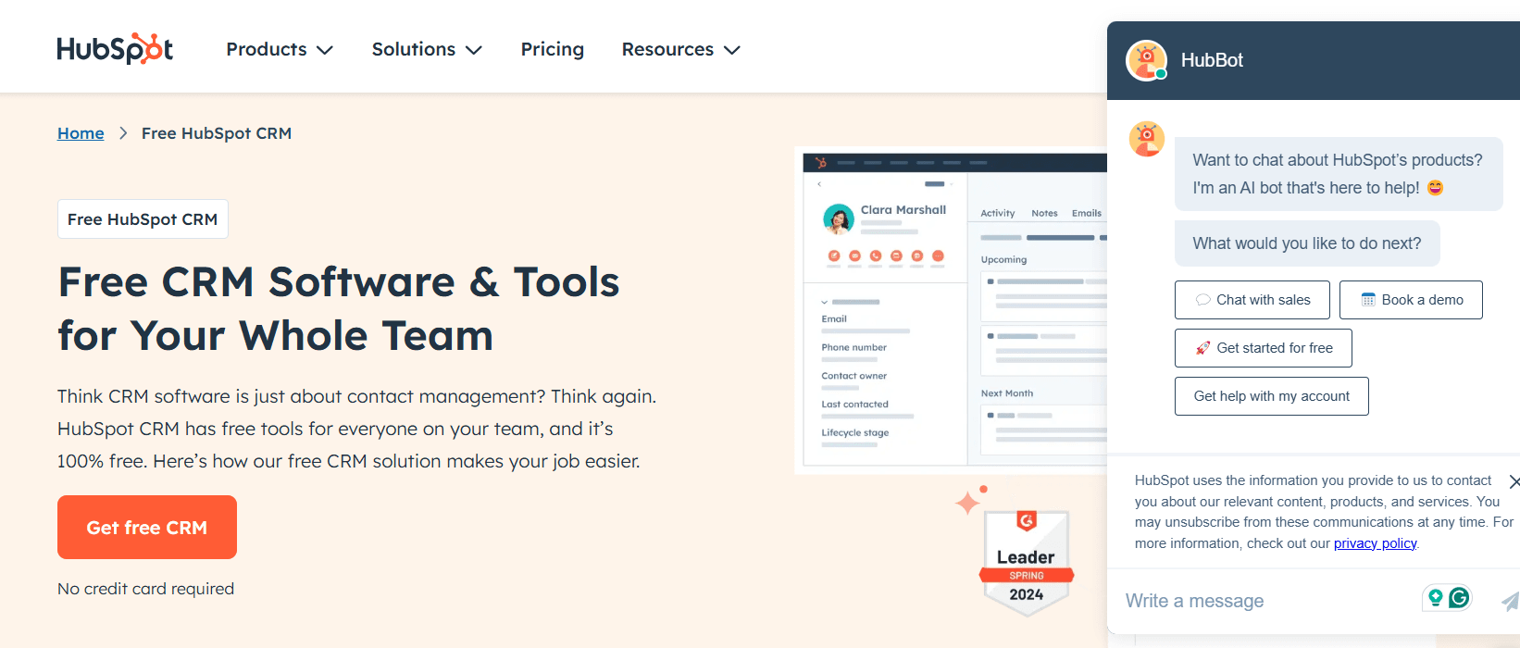Viewport: 1520px width, 648px height.
Task: Click the Grammarly icon in message box
Action: 1460,598
